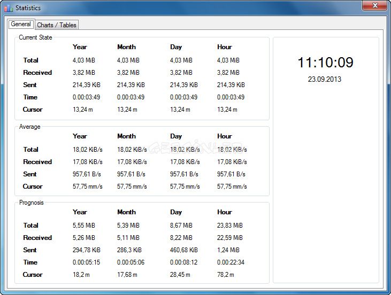Click the Prognosis group title

31,203
